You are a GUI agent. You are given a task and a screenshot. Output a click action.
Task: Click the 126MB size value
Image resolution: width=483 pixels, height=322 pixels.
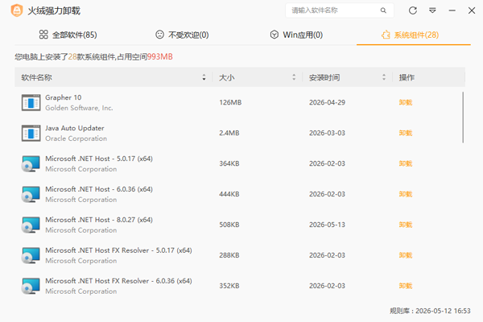click(230, 102)
